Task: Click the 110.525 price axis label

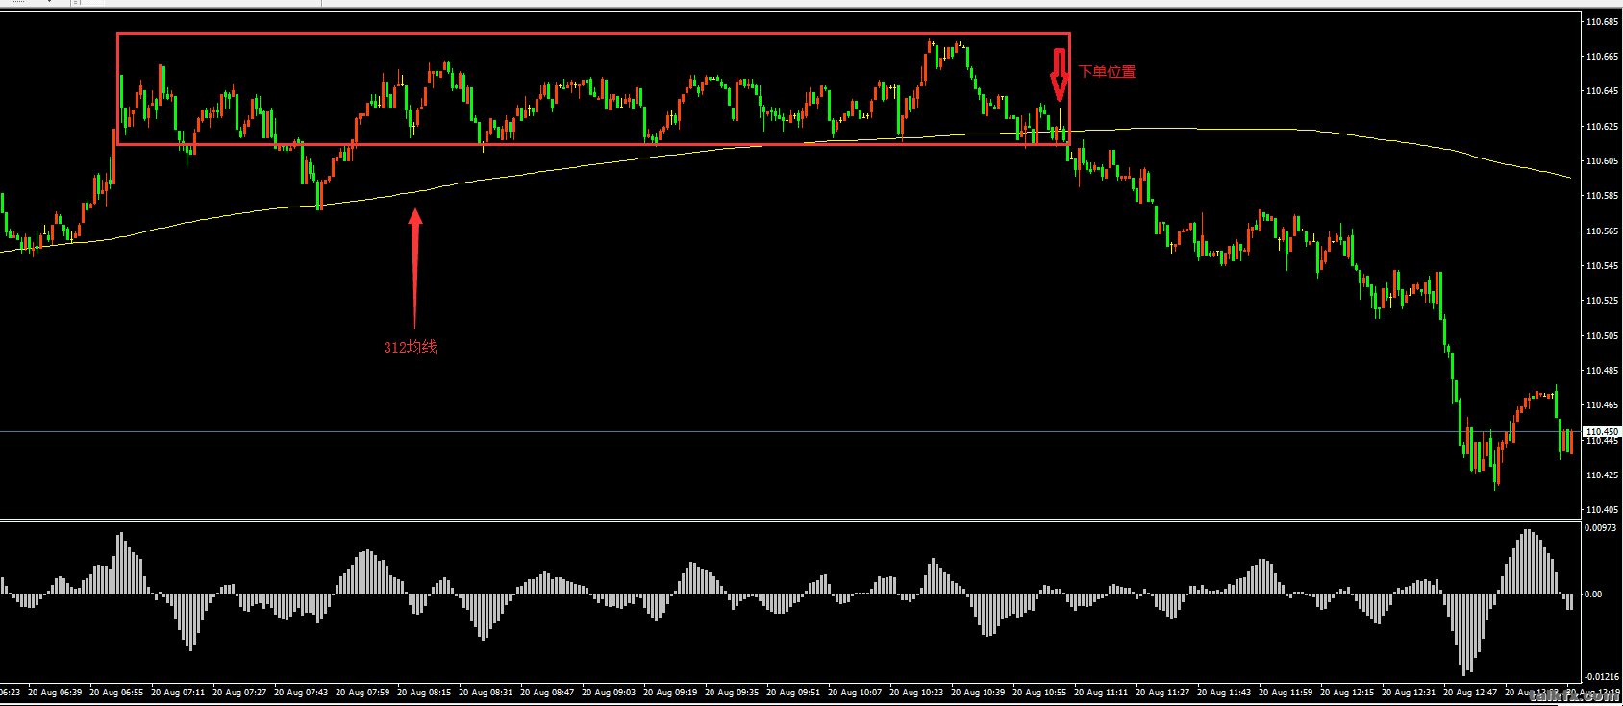Action: pos(1602,301)
